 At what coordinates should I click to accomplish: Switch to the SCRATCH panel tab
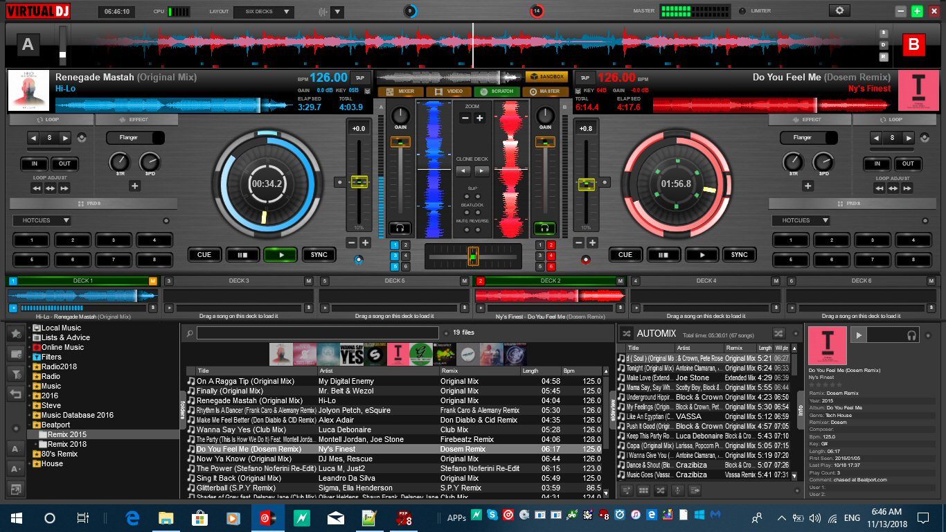497,91
